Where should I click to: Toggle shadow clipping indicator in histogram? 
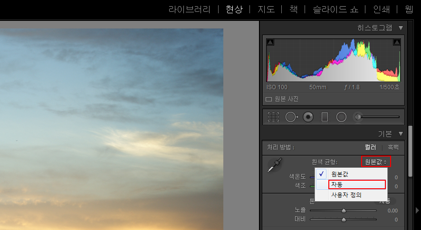click(x=270, y=42)
